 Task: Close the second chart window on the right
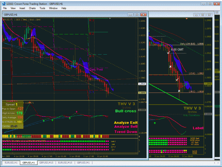point(209,15)
